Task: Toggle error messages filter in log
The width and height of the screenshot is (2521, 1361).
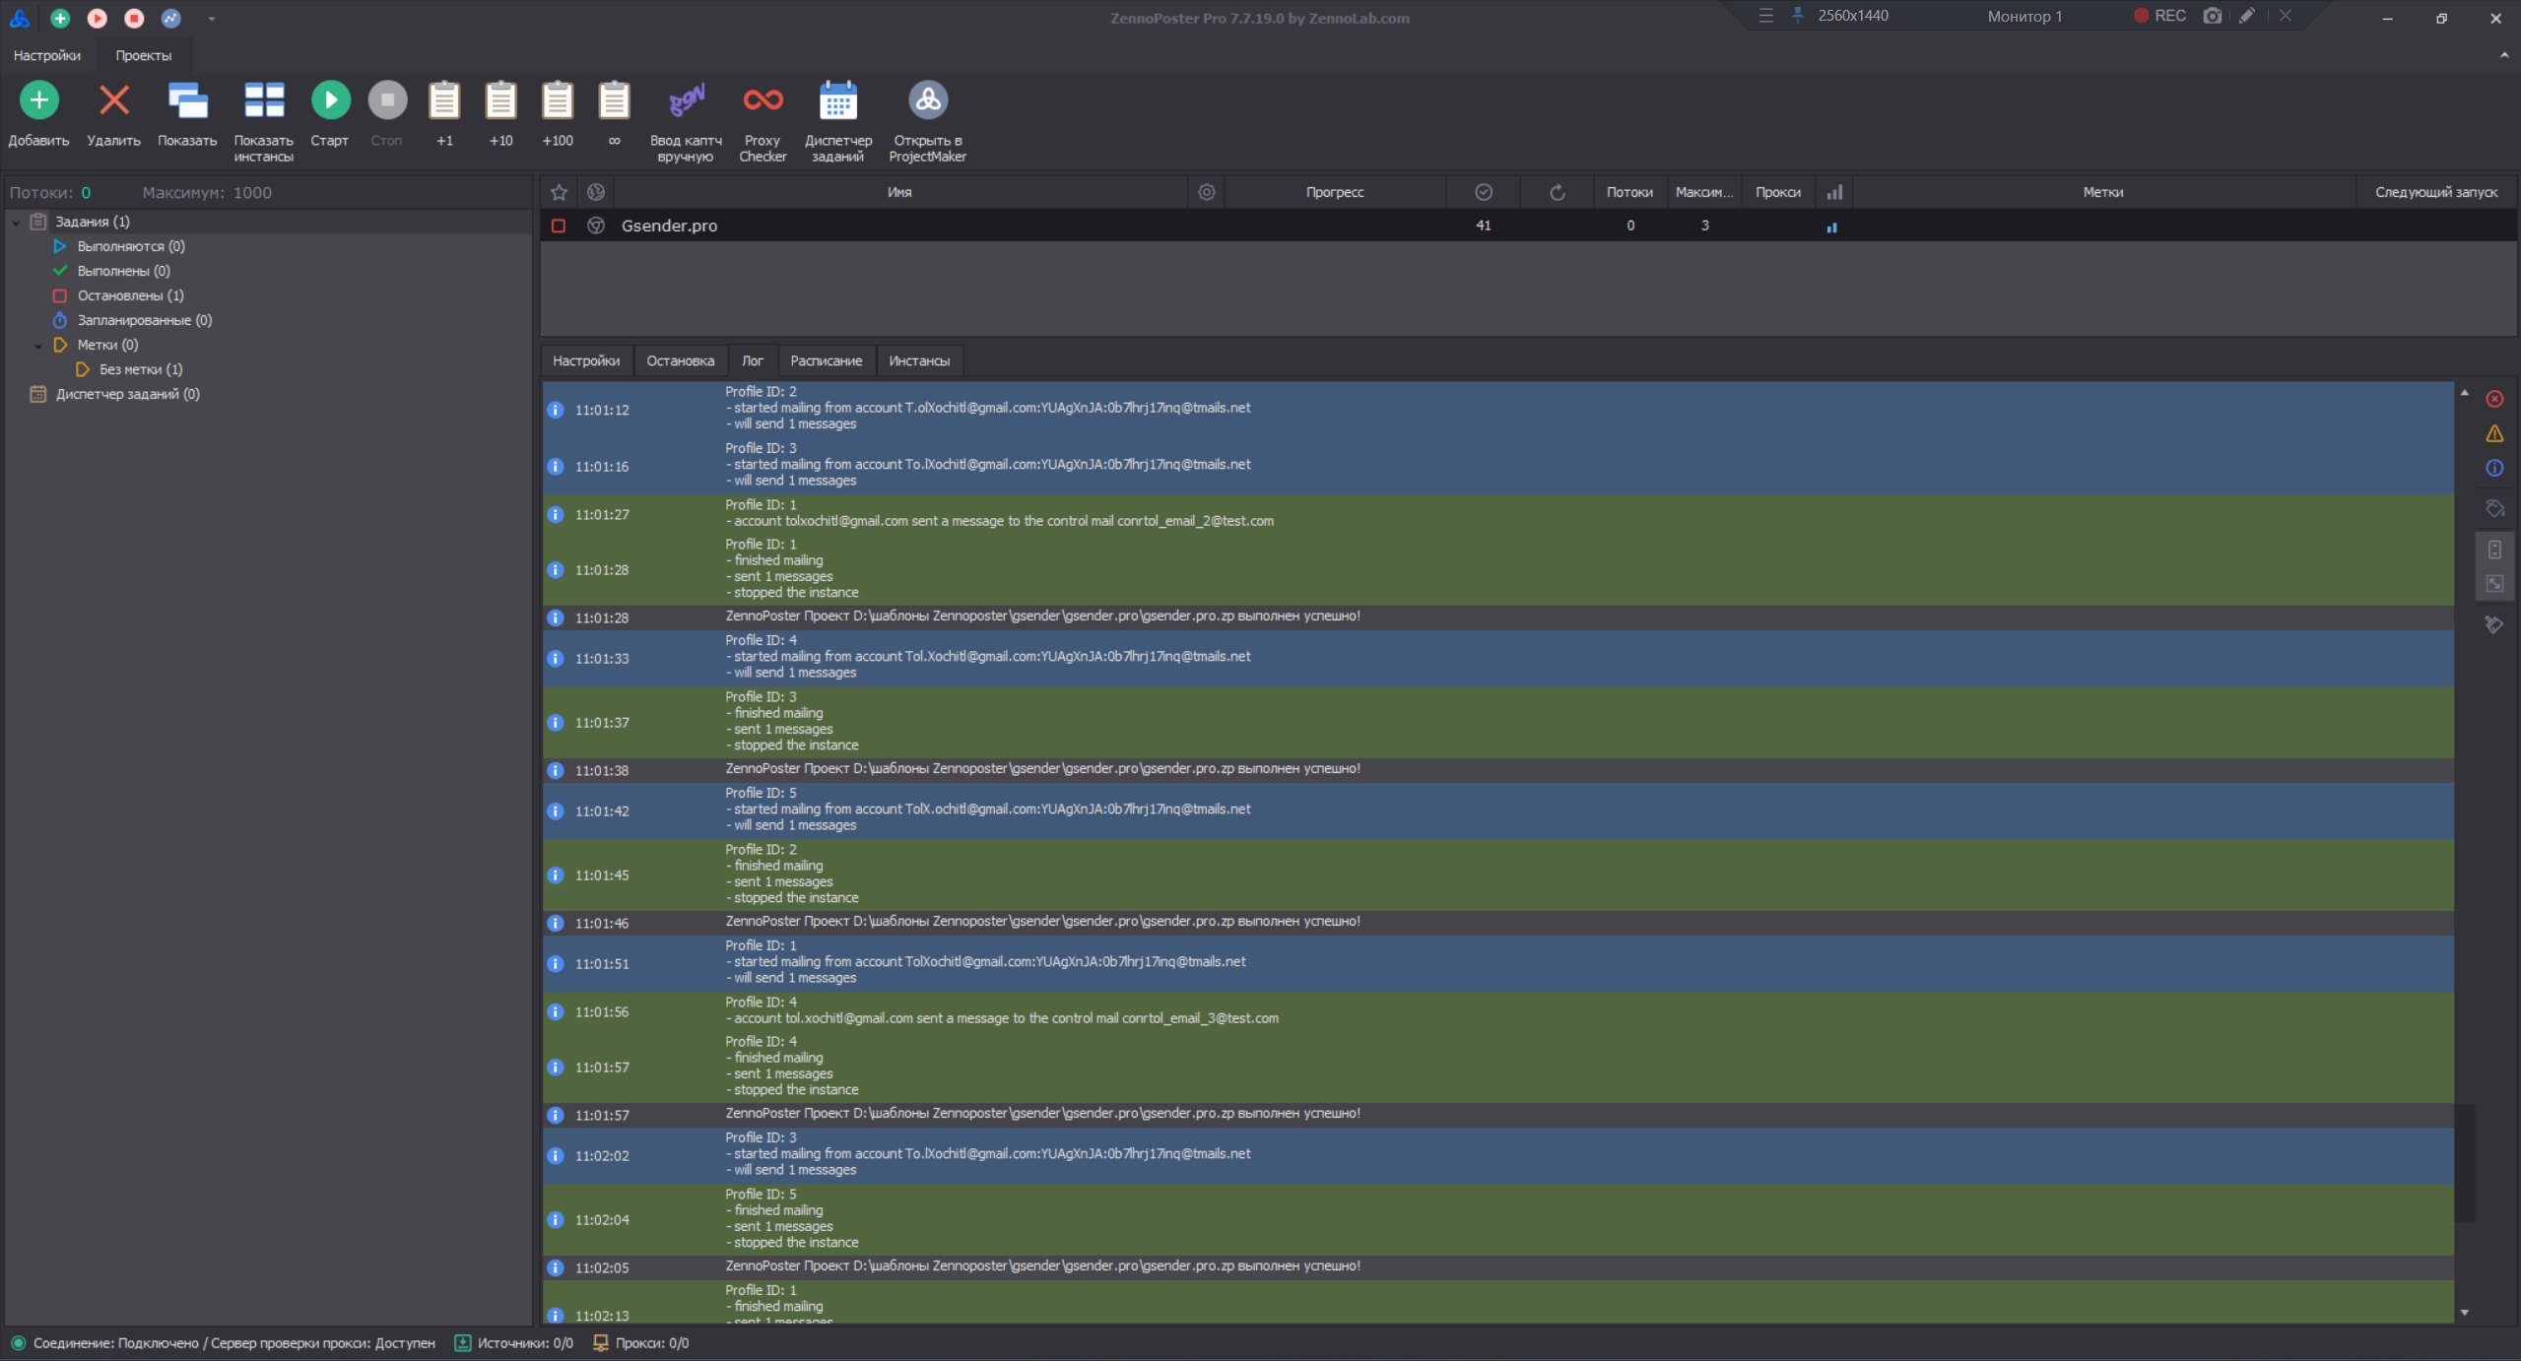Action: coord(2494,399)
